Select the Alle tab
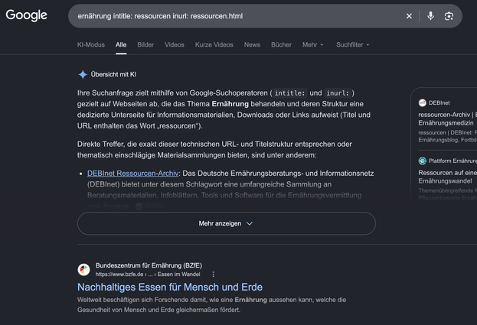The height and width of the screenshot is (325, 477). (121, 44)
